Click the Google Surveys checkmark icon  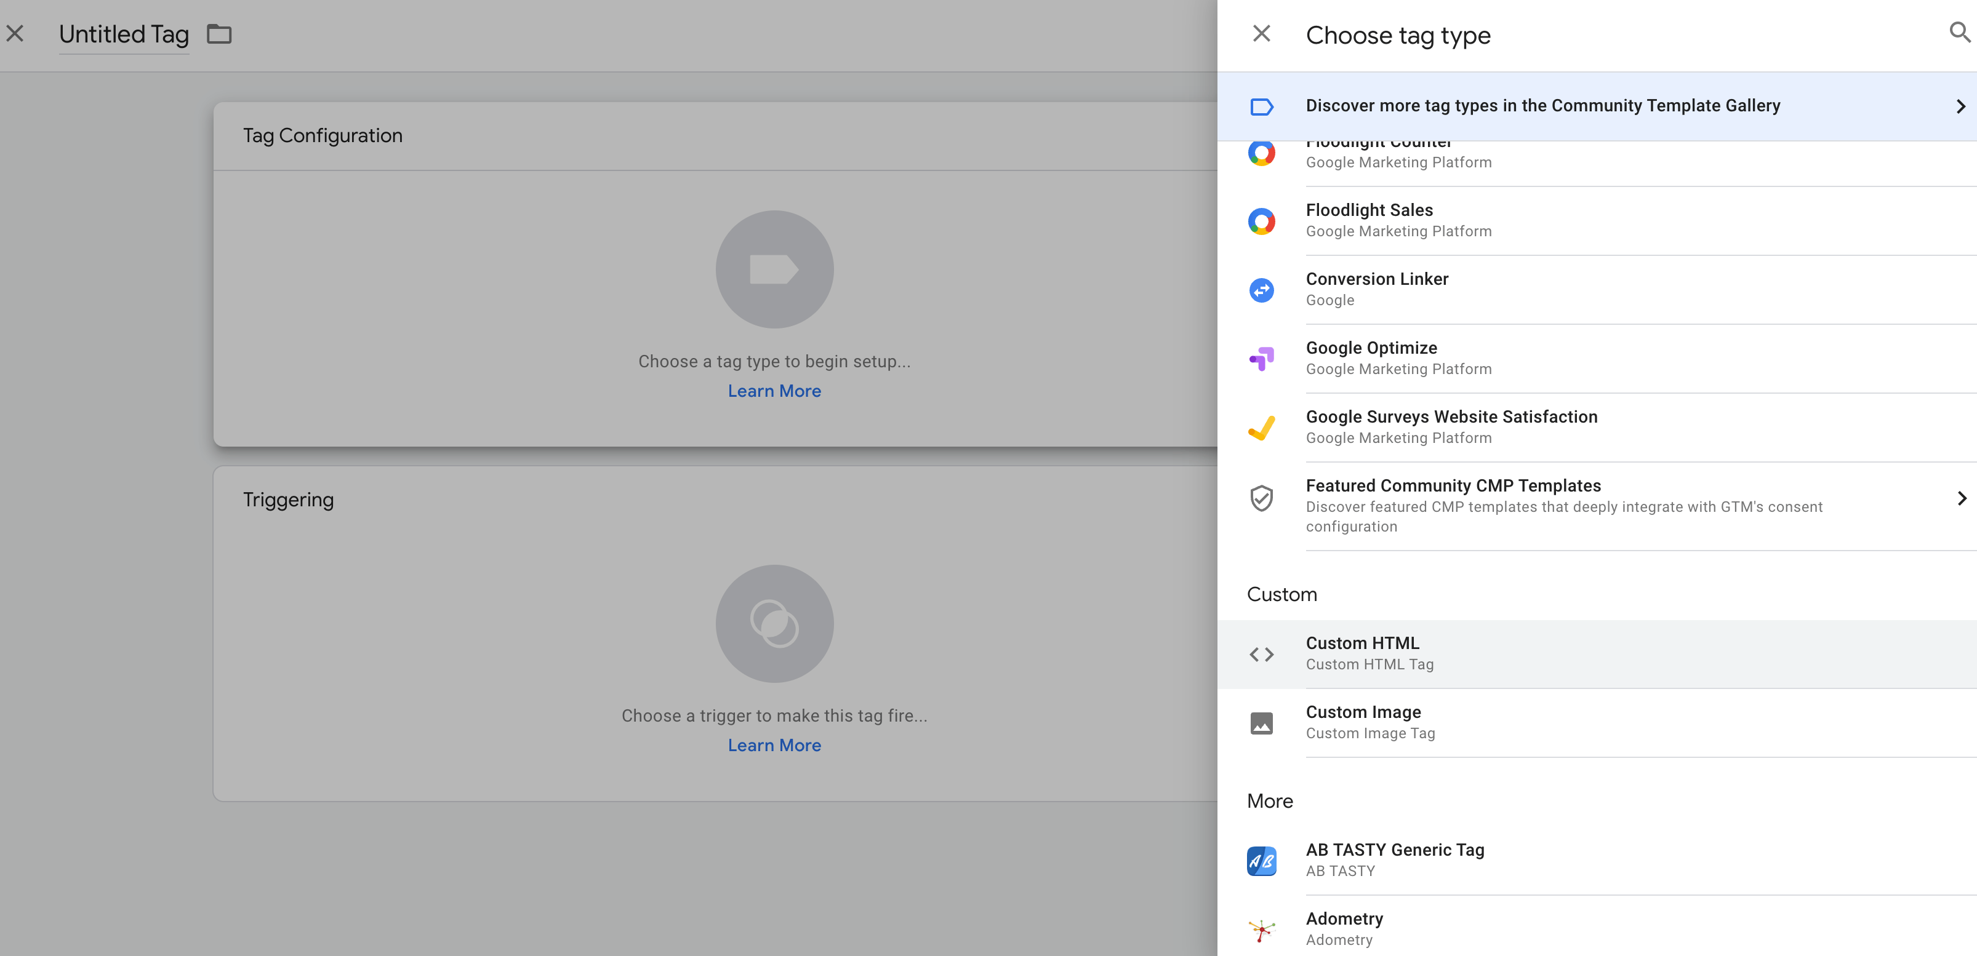pos(1261,428)
